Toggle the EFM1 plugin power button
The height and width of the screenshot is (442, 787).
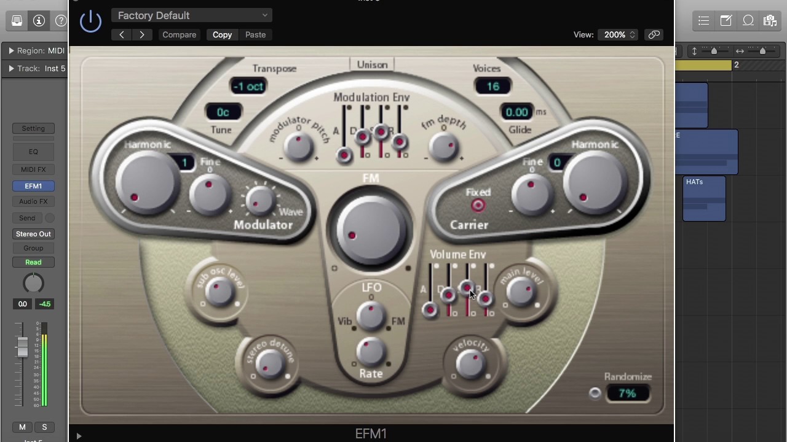click(90, 21)
